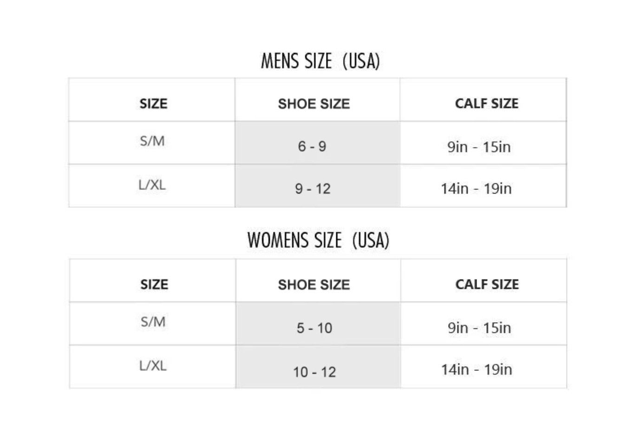
Task: Select CALF SIZE header in women's table
Action: pos(487,284)
